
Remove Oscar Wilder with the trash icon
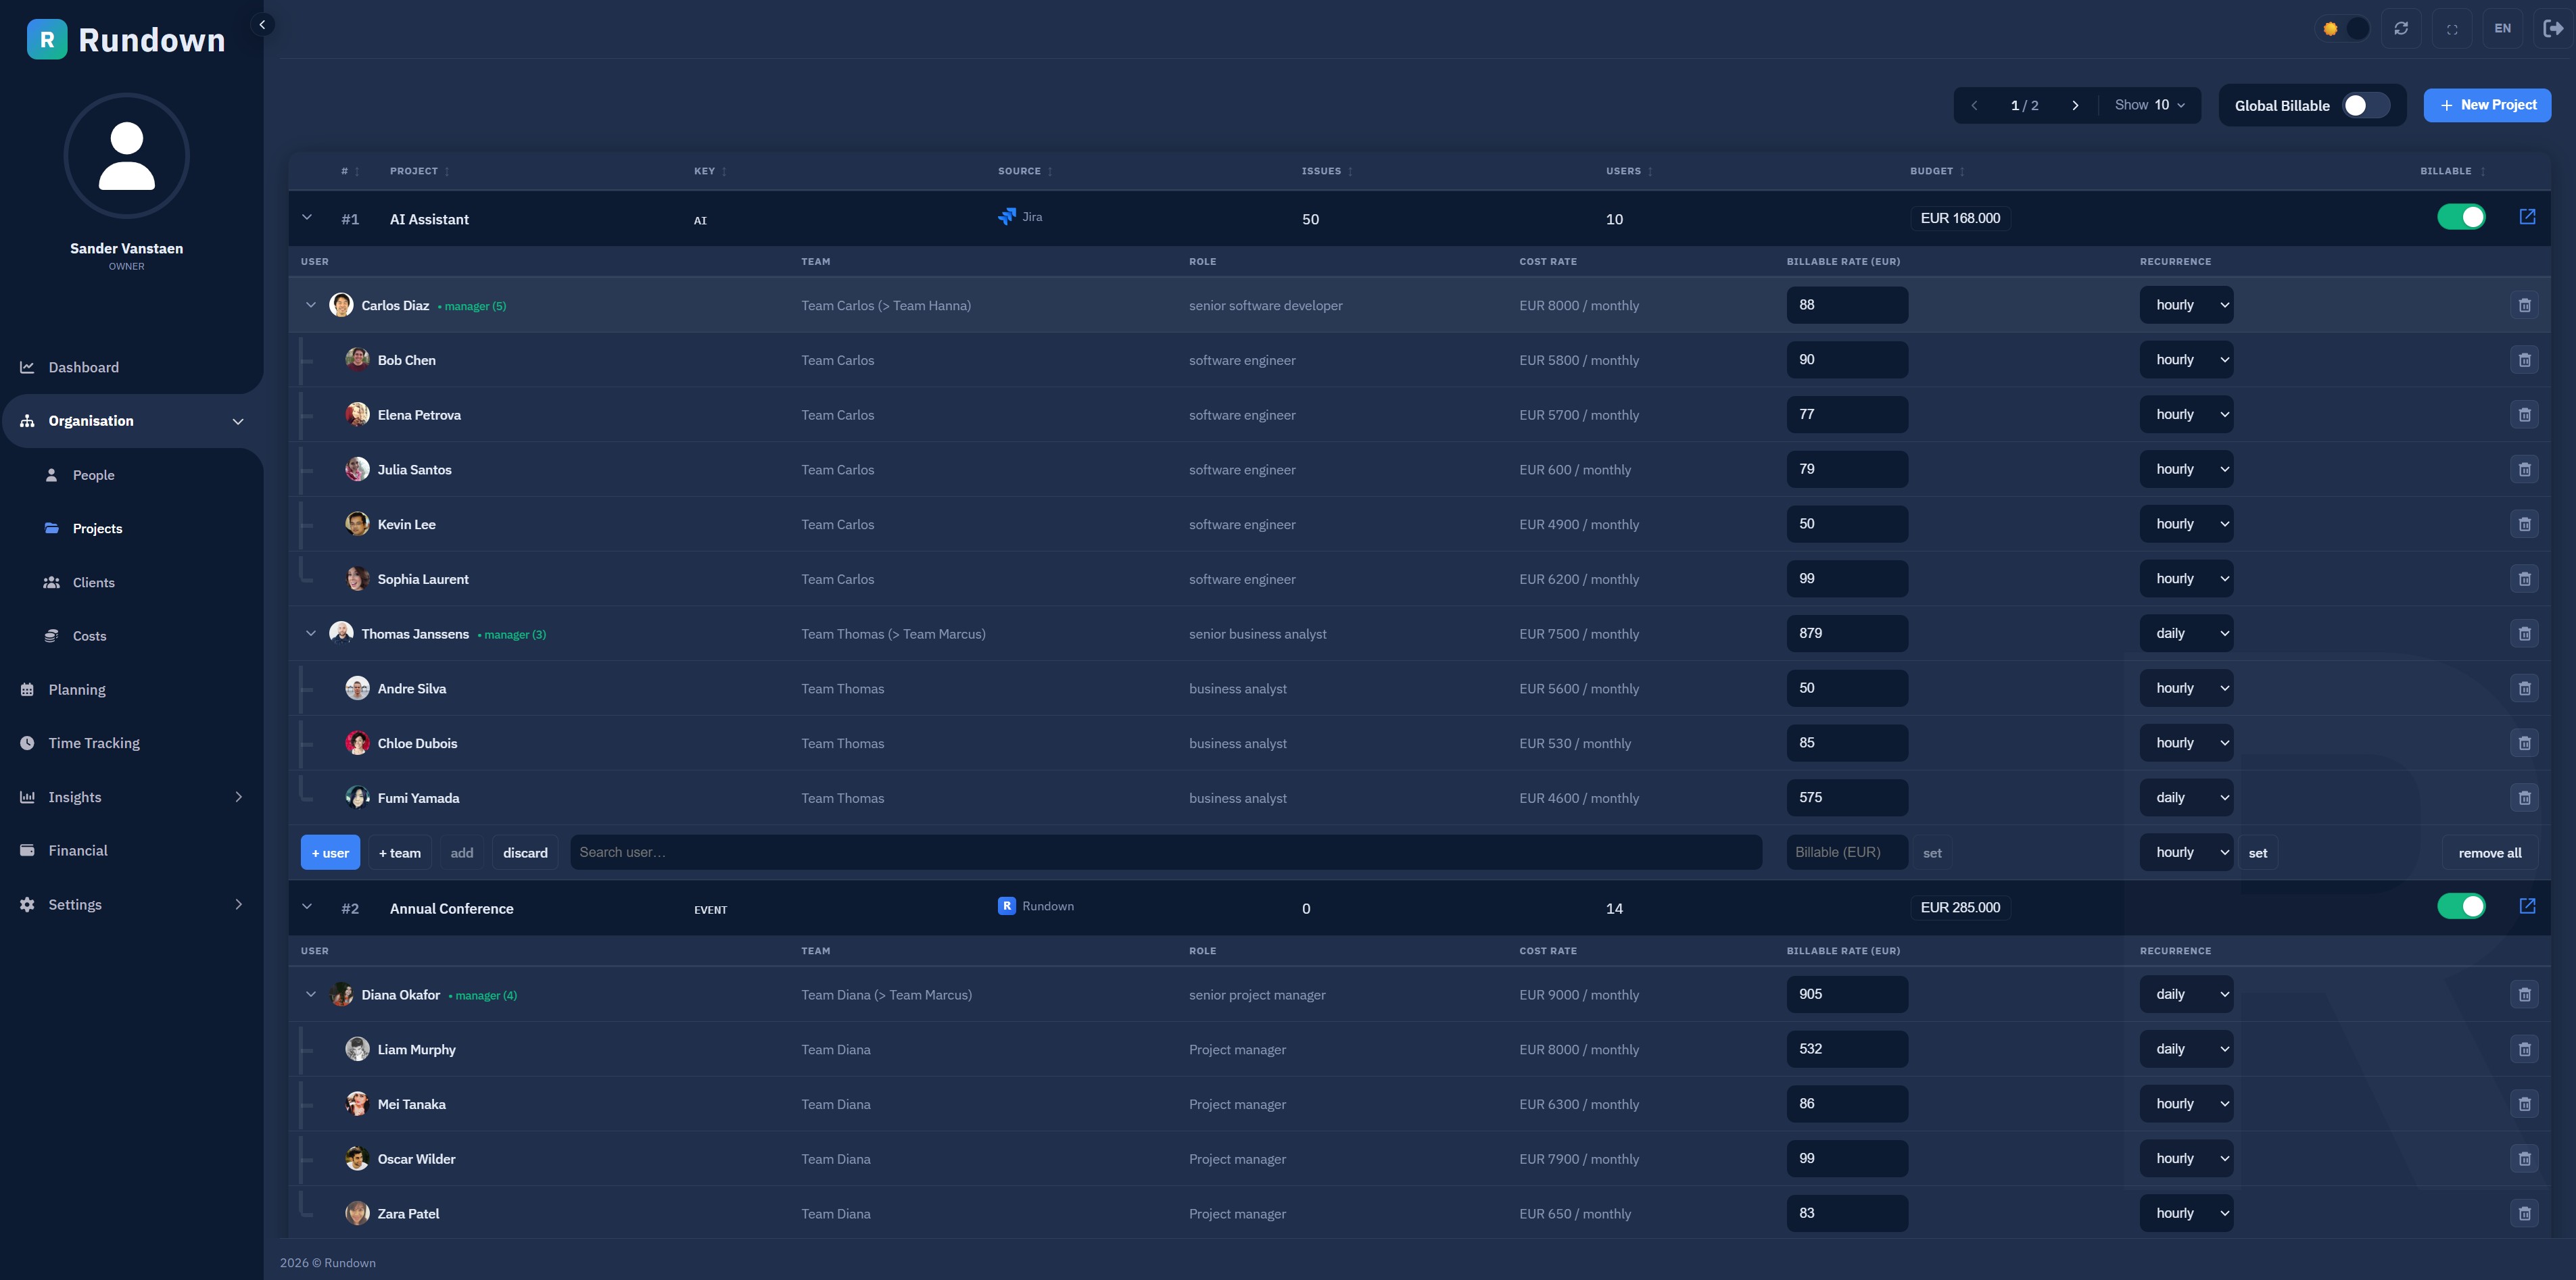coord(2524,1159)
